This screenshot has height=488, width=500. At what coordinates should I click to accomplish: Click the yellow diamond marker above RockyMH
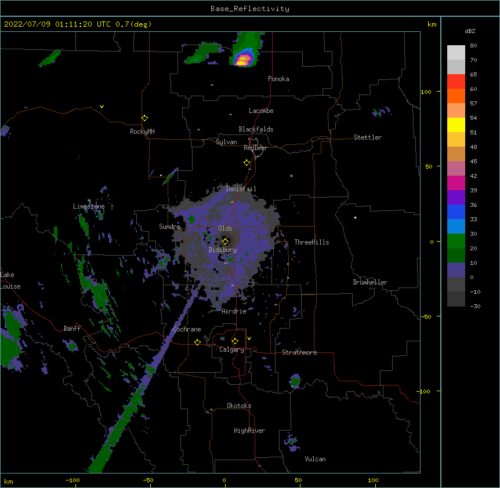click(x=144, y=118)
